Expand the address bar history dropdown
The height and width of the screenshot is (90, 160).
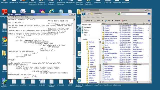pyautogui.click(x=116, y=14)
